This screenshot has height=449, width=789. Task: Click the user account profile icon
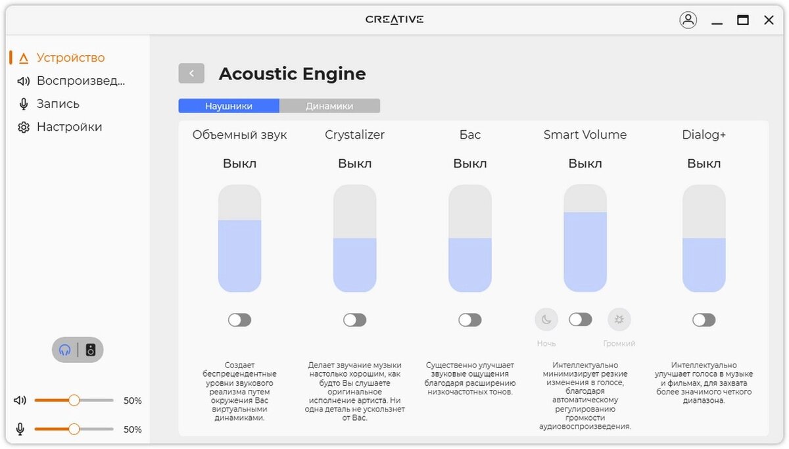(688, 20)
